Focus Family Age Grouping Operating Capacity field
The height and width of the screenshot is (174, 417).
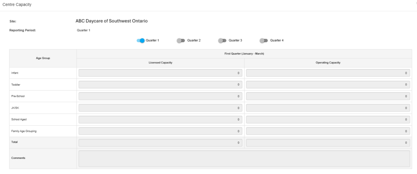click(x=328, y=131)
